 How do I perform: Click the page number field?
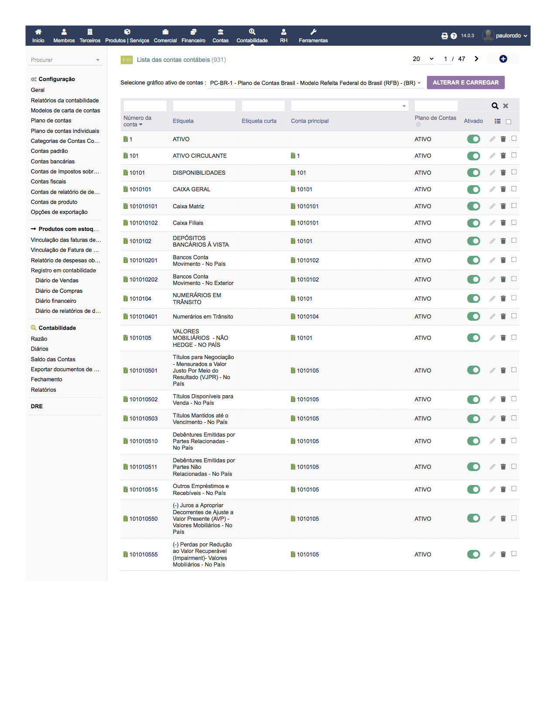[x=445, y=59]
